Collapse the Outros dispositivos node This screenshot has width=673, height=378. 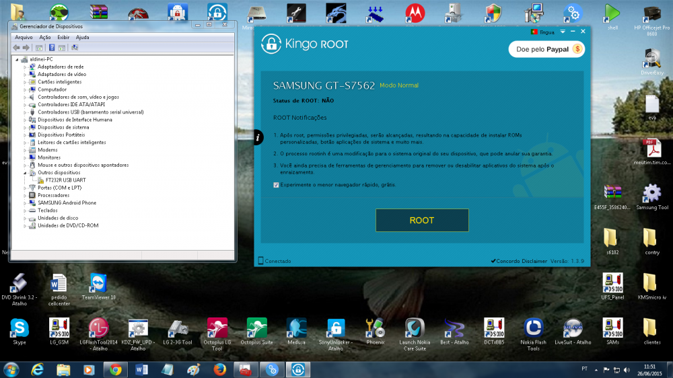(x=25, y=173)
